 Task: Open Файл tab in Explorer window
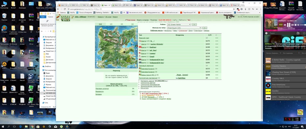point(42,17)
